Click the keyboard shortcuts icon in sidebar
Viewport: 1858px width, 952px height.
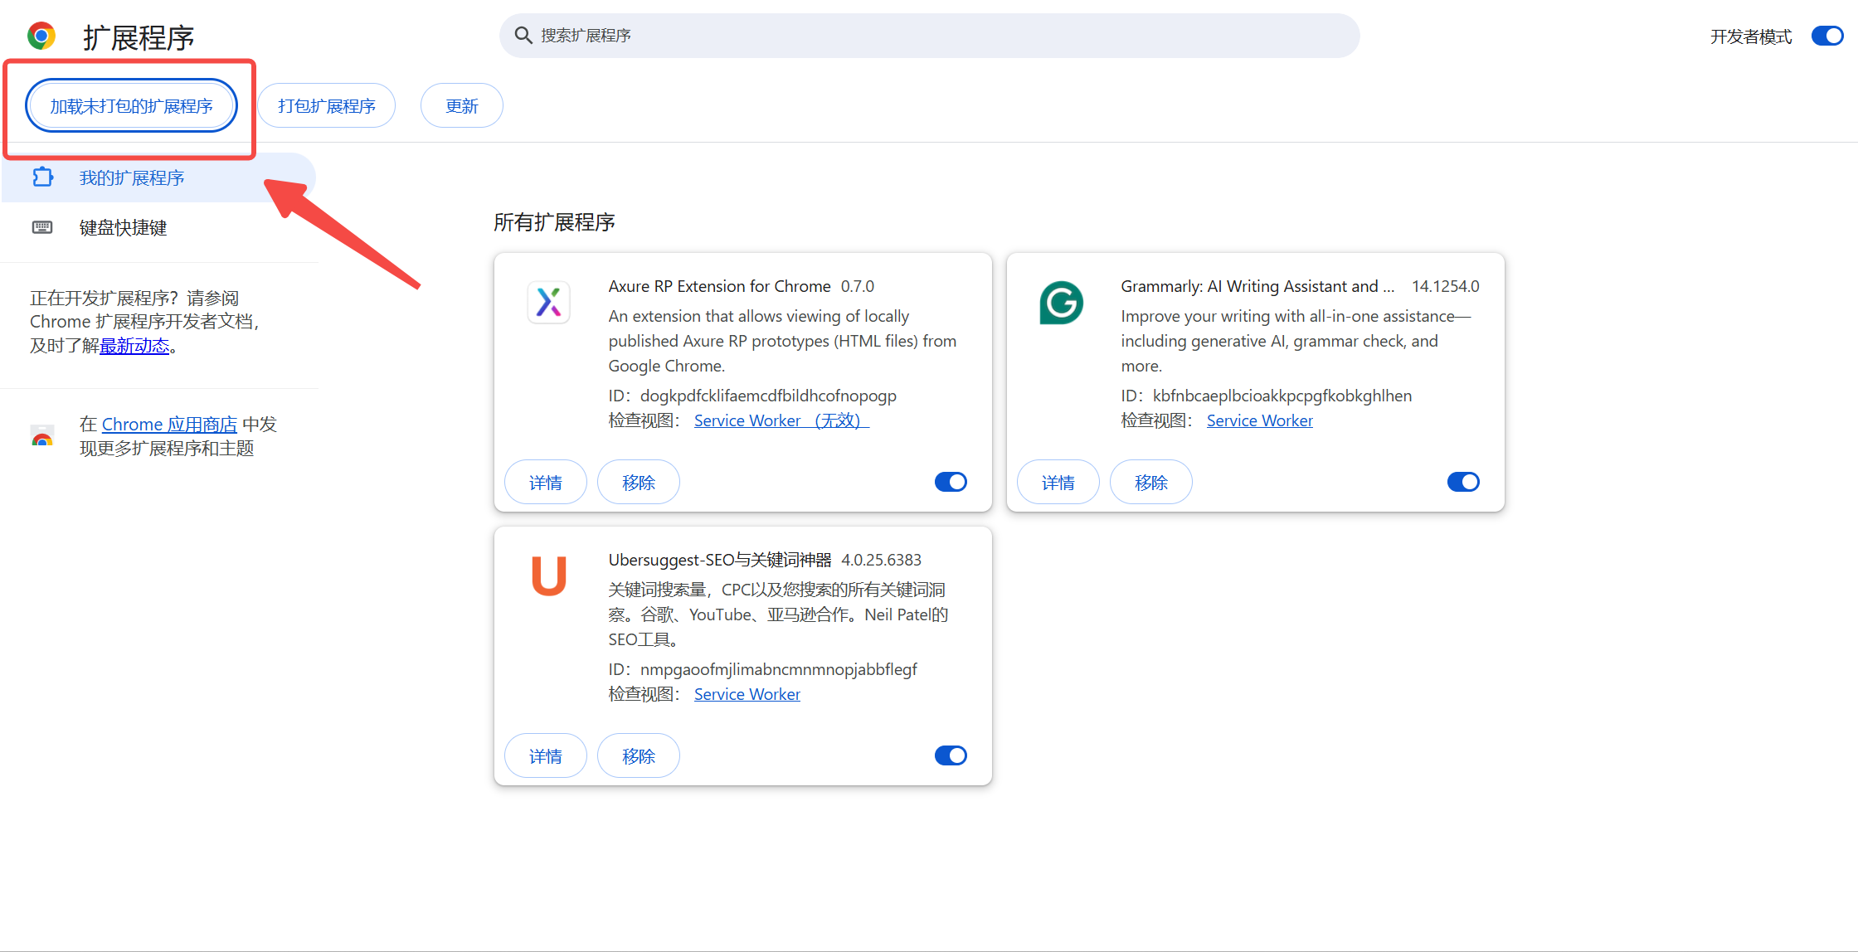click(42, 227)
